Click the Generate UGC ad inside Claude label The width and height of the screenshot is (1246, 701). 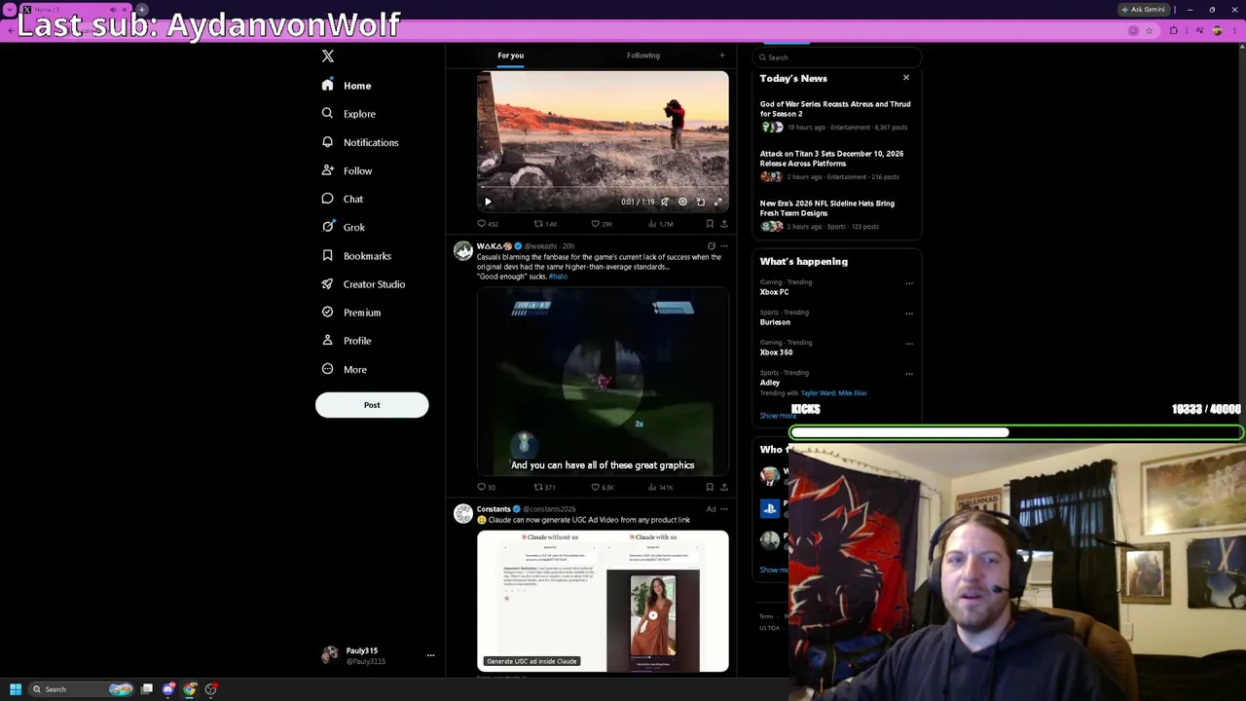pos(531,661)
